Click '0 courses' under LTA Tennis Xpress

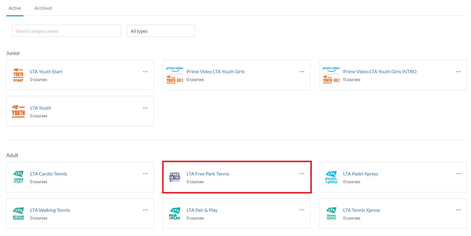(x=352, y=218)
